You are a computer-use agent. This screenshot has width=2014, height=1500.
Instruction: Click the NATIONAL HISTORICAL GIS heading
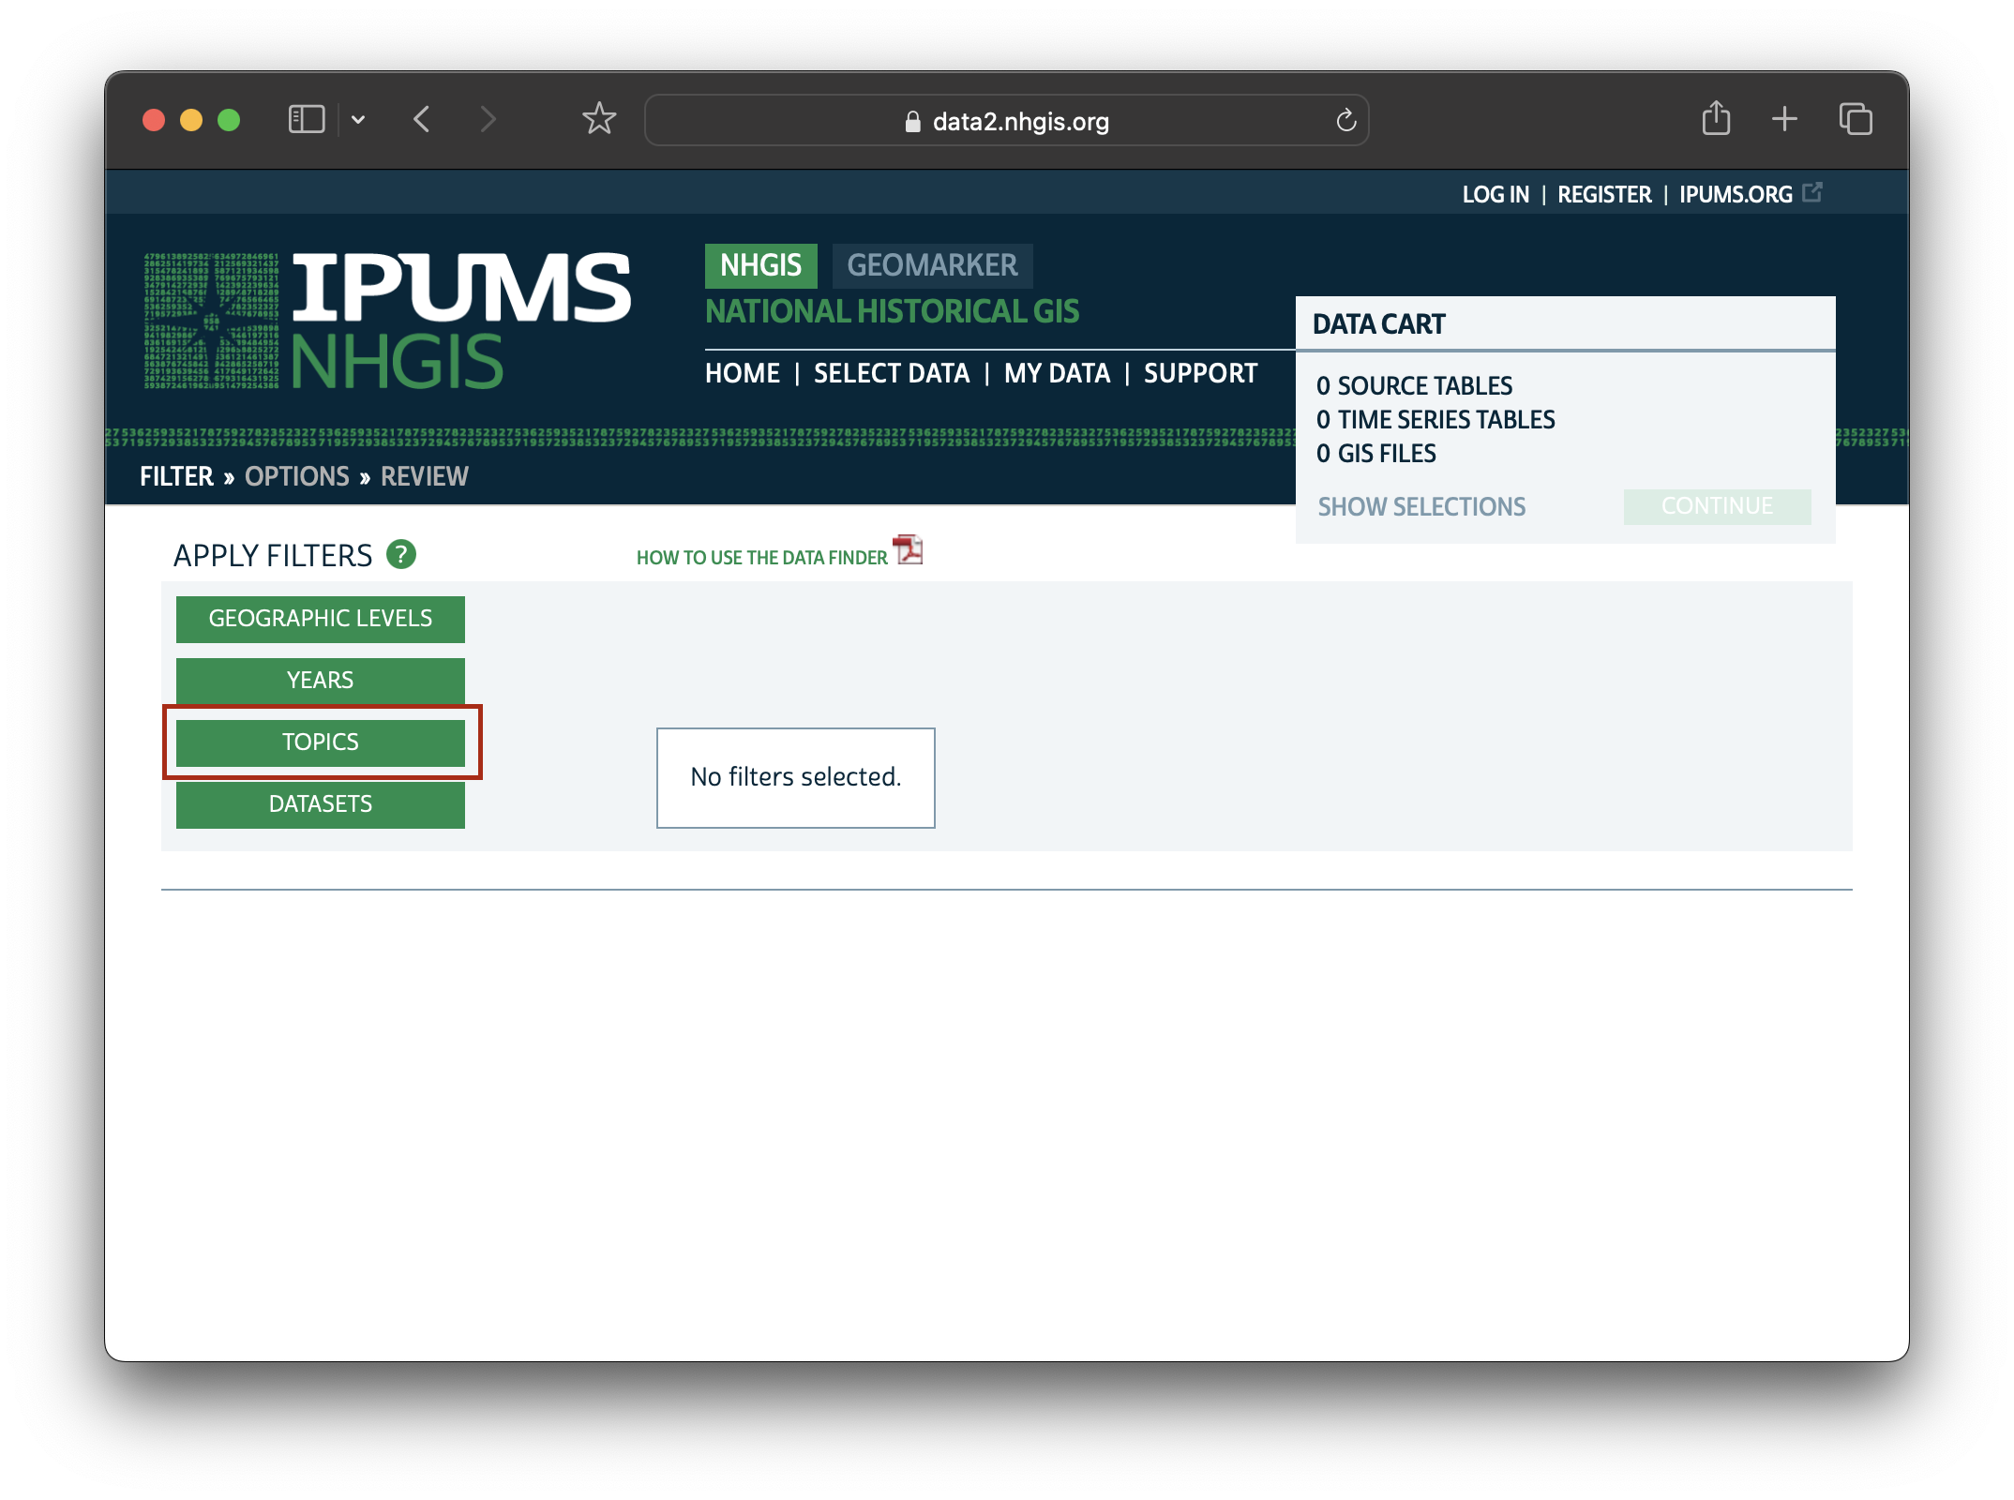pos(892,311)
